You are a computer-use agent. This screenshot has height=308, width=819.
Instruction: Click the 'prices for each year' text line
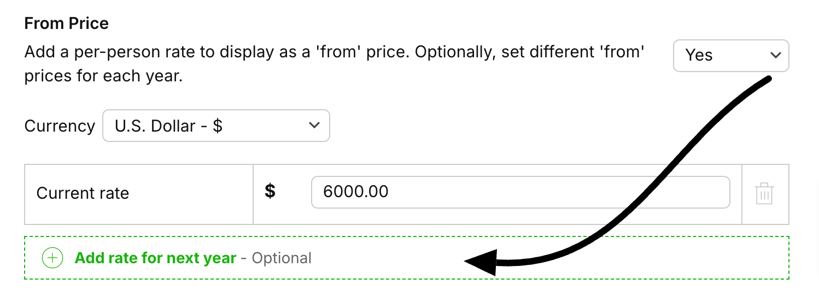click(x=103, y=76)
